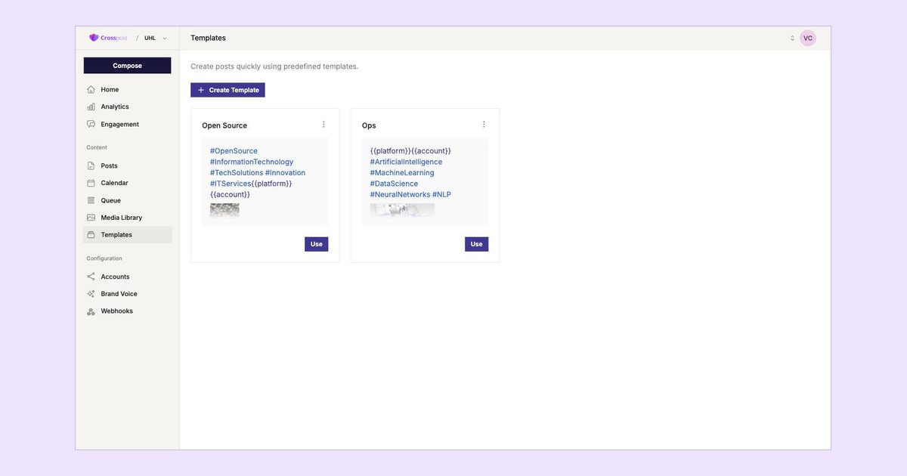The image size is (907, 476).
Task: Use the Open Source template
Action: tap(317, 244)
